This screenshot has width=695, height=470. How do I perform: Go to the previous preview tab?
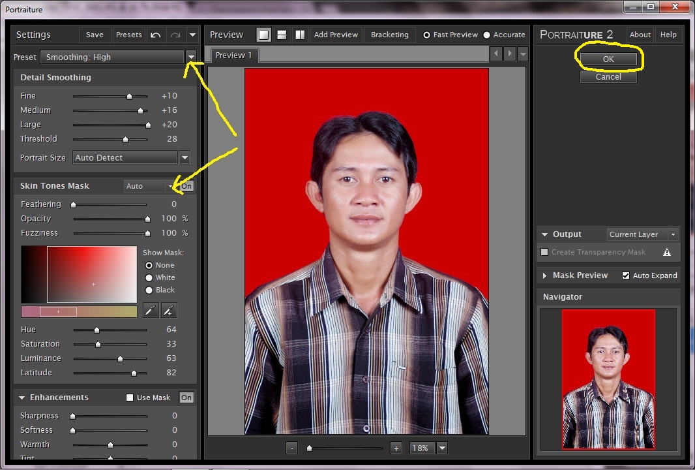(x=496, y=54)
